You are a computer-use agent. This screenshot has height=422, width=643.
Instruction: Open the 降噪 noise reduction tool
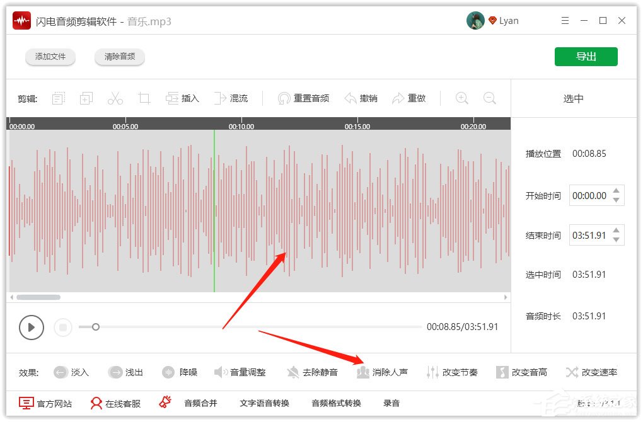180,372
